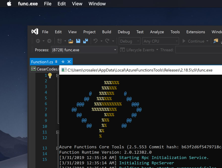Click the Save All icon
Viewport: 222px width, 168px height.
(86, 41)
